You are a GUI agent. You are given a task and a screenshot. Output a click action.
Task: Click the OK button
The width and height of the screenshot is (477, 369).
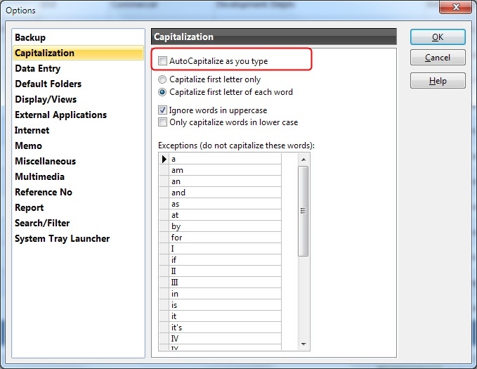click(438, 37)
